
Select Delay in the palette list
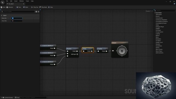157,25
